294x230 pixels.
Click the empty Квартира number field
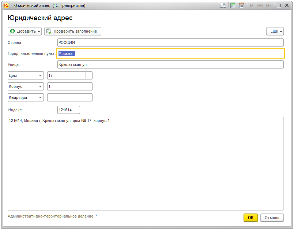(x=70, y=98)
